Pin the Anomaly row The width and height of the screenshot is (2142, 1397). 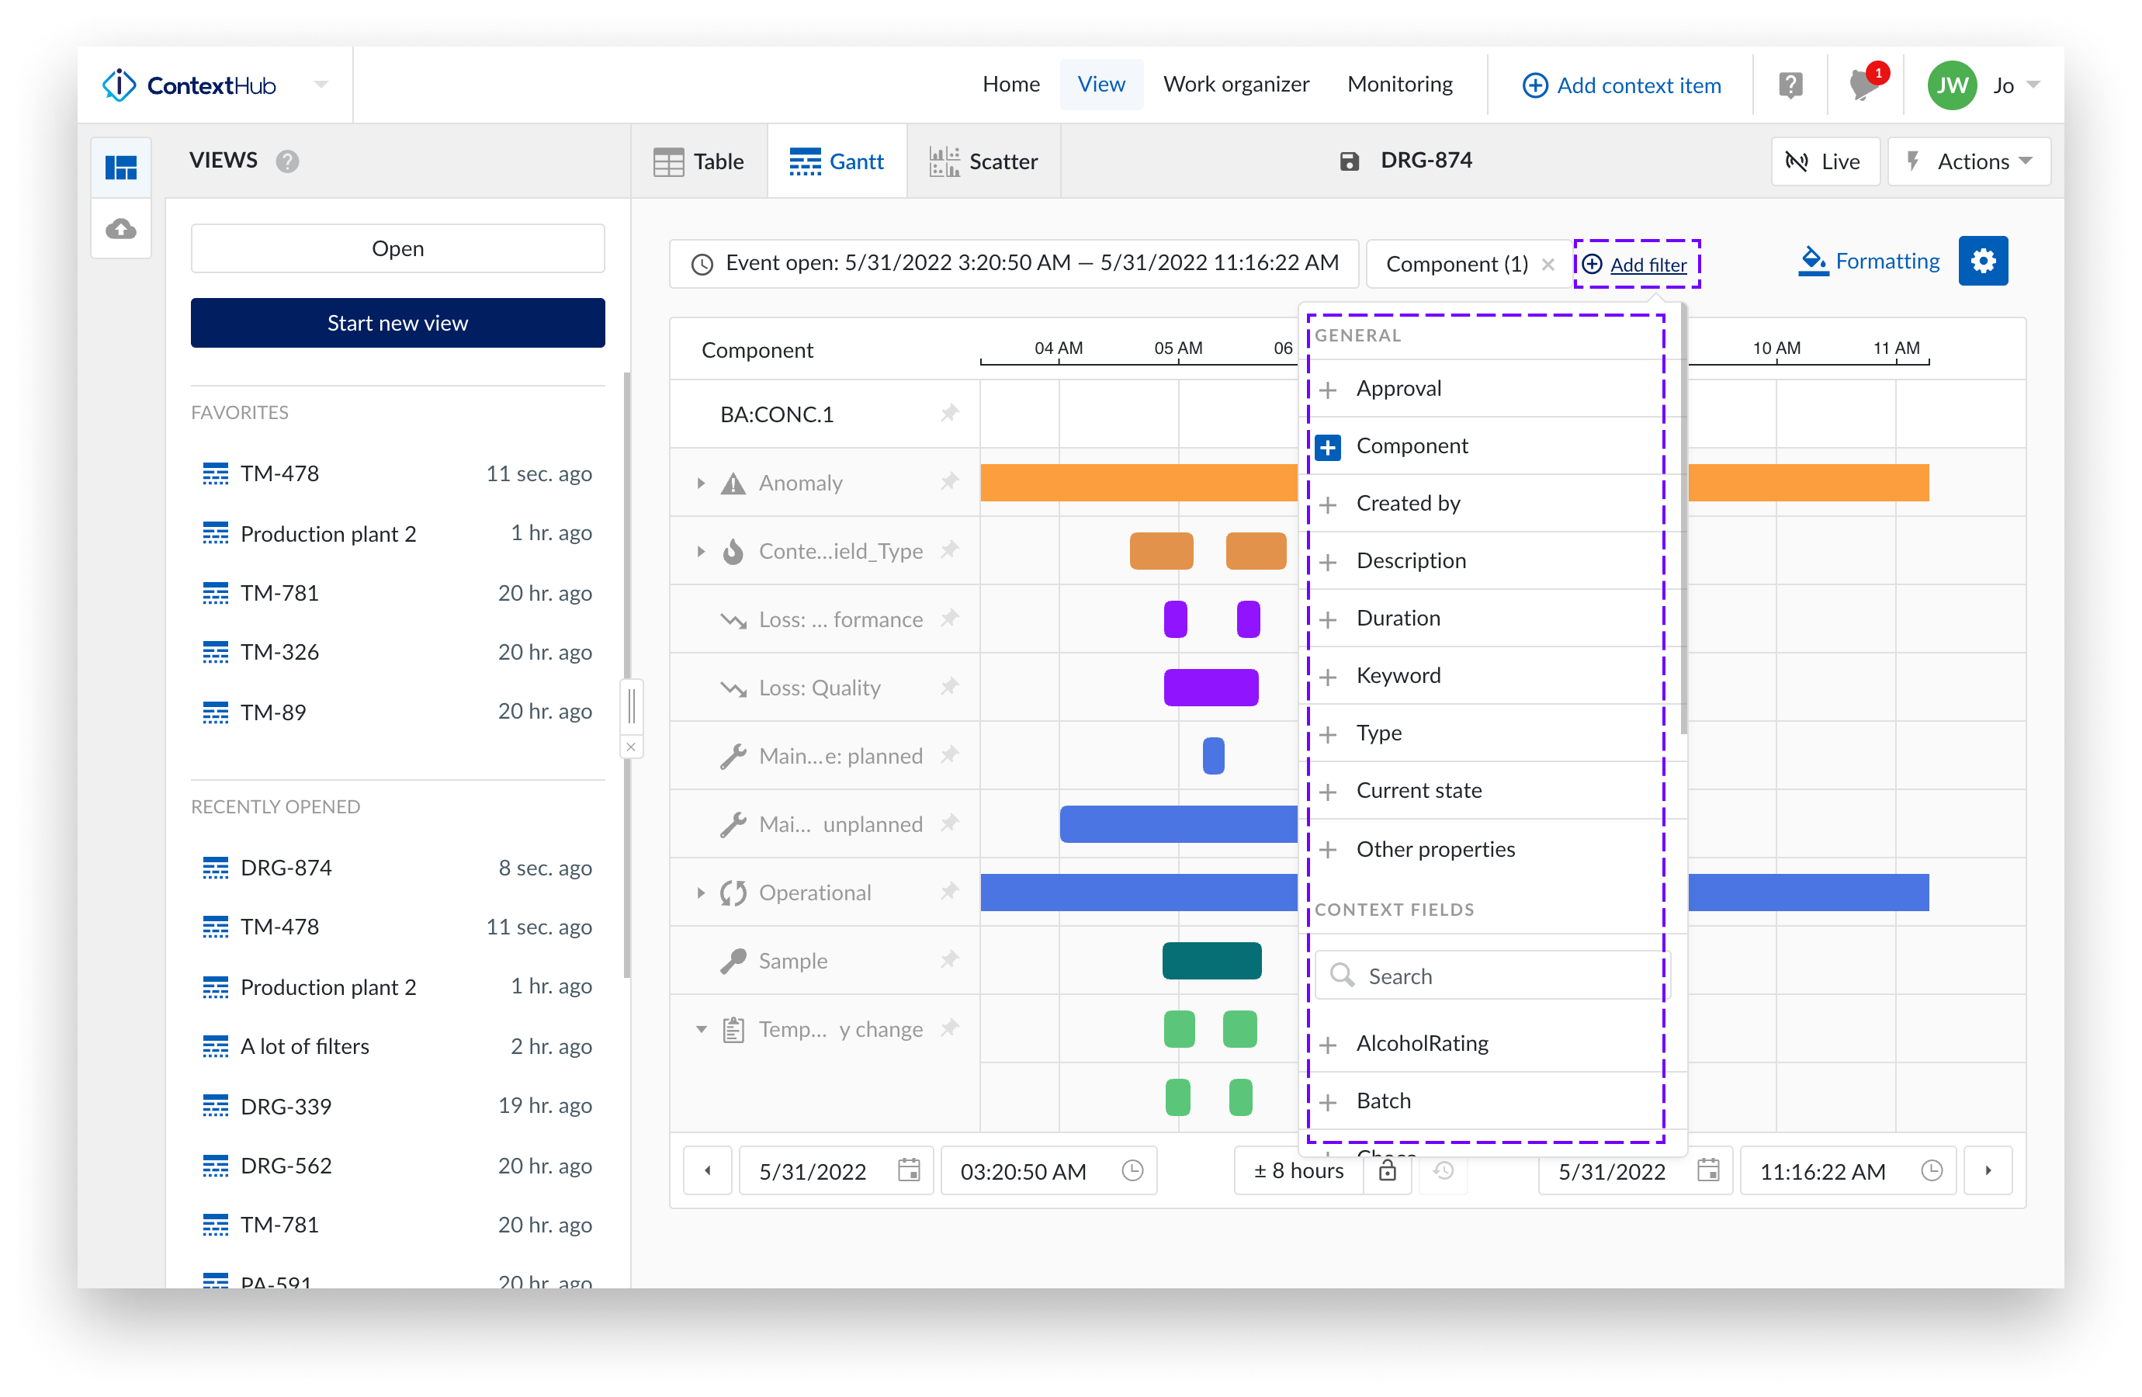pos(948,483)
